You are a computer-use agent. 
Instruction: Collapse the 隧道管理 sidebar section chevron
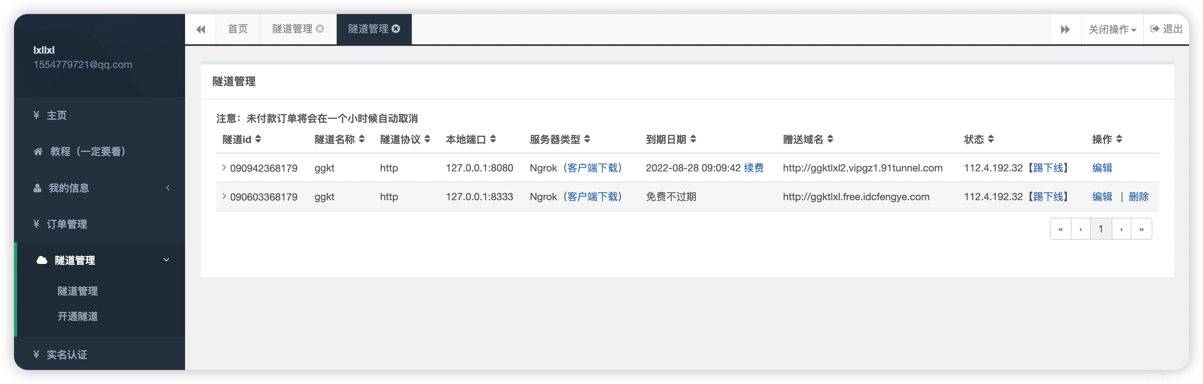[x=166, y=260]
